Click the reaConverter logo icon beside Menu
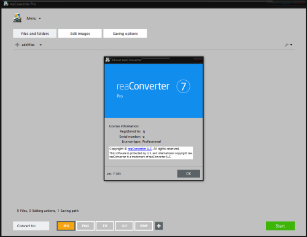The height and width of the screenshot is (237, 307). (17, 18)
